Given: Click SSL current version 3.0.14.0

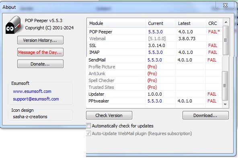Looking at the screenshot, I should [156, 45].
